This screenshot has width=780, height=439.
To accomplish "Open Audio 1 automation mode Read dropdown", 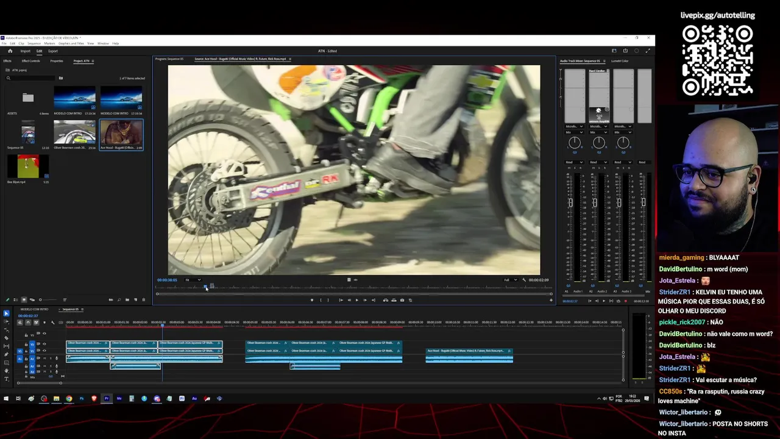I will click(x=574, y=162).
